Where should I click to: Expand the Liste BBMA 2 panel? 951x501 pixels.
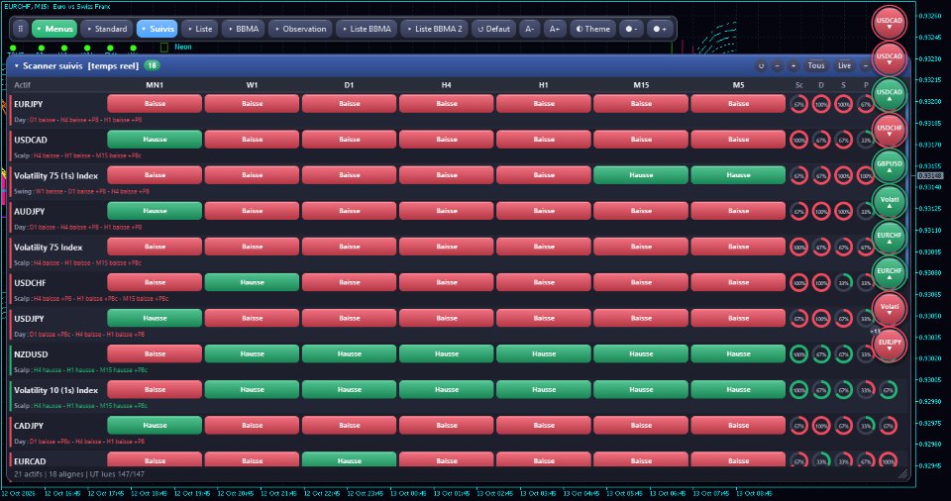coord(434,29)
